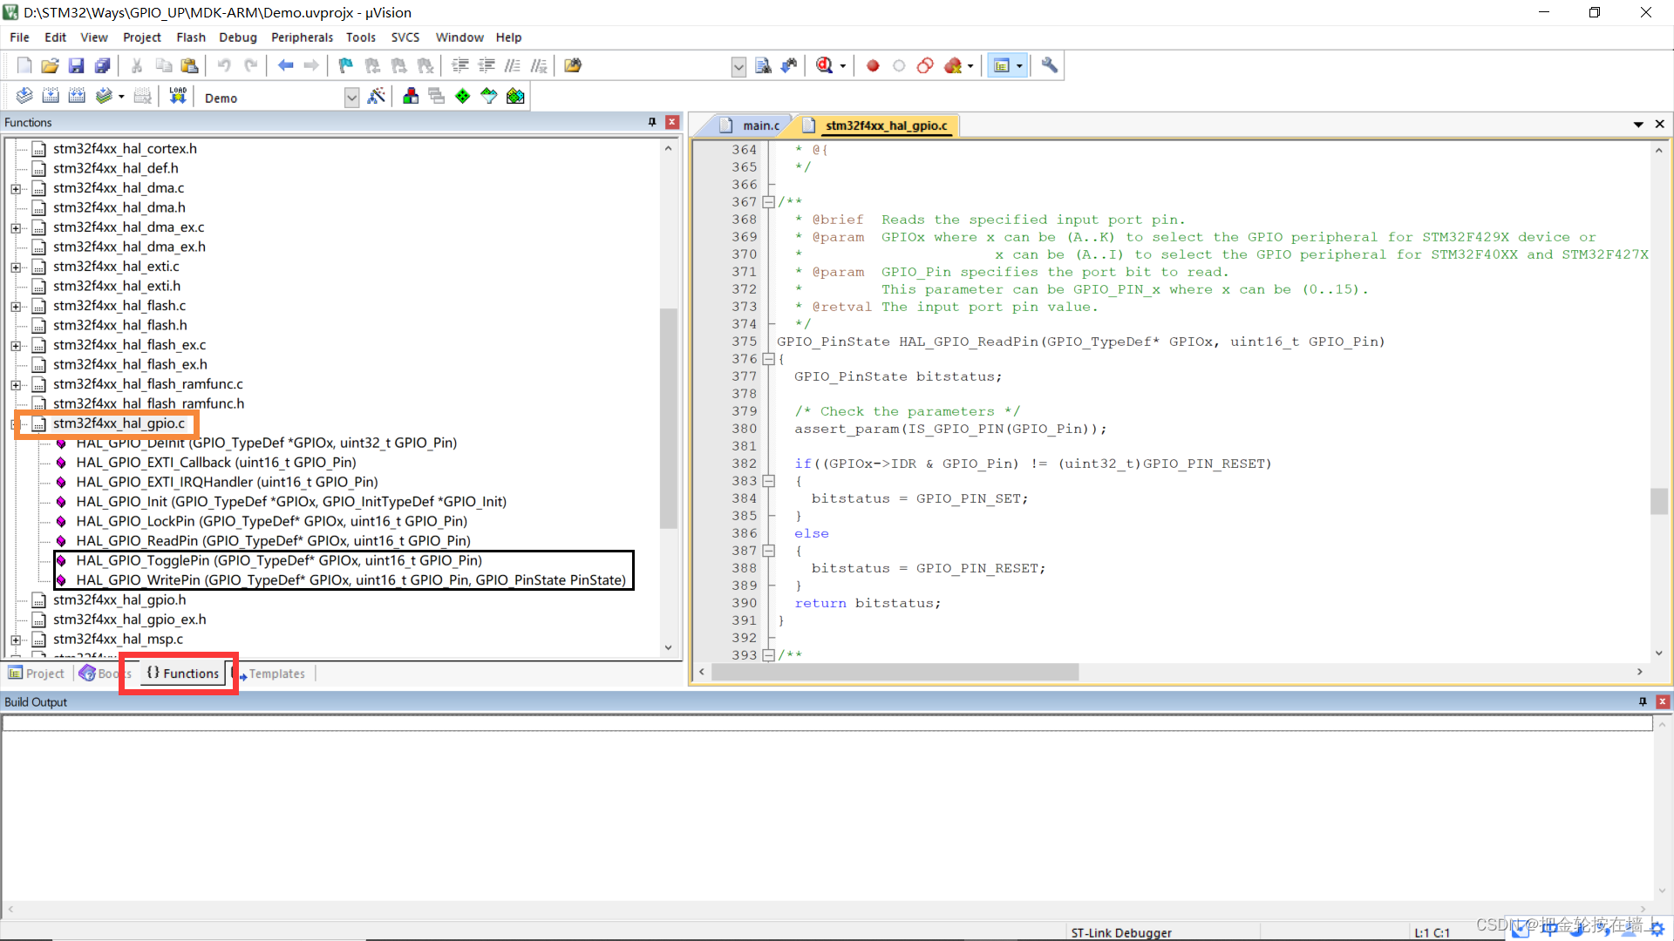Collapse code fold at line 376

click(x=768, y=359)
